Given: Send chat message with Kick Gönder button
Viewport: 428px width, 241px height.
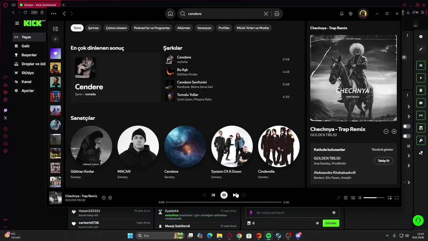Looking at the screenshot, I should (331, 223).
